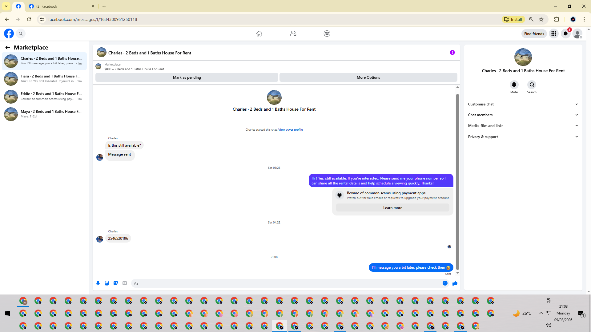
Task: Open the sticker picker icon
Action: coord(116,283)
